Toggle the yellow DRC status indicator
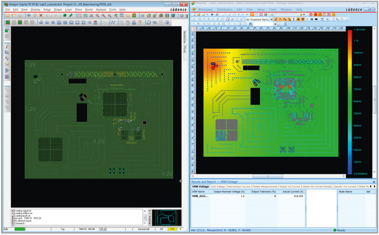 [x=172, y=229]
